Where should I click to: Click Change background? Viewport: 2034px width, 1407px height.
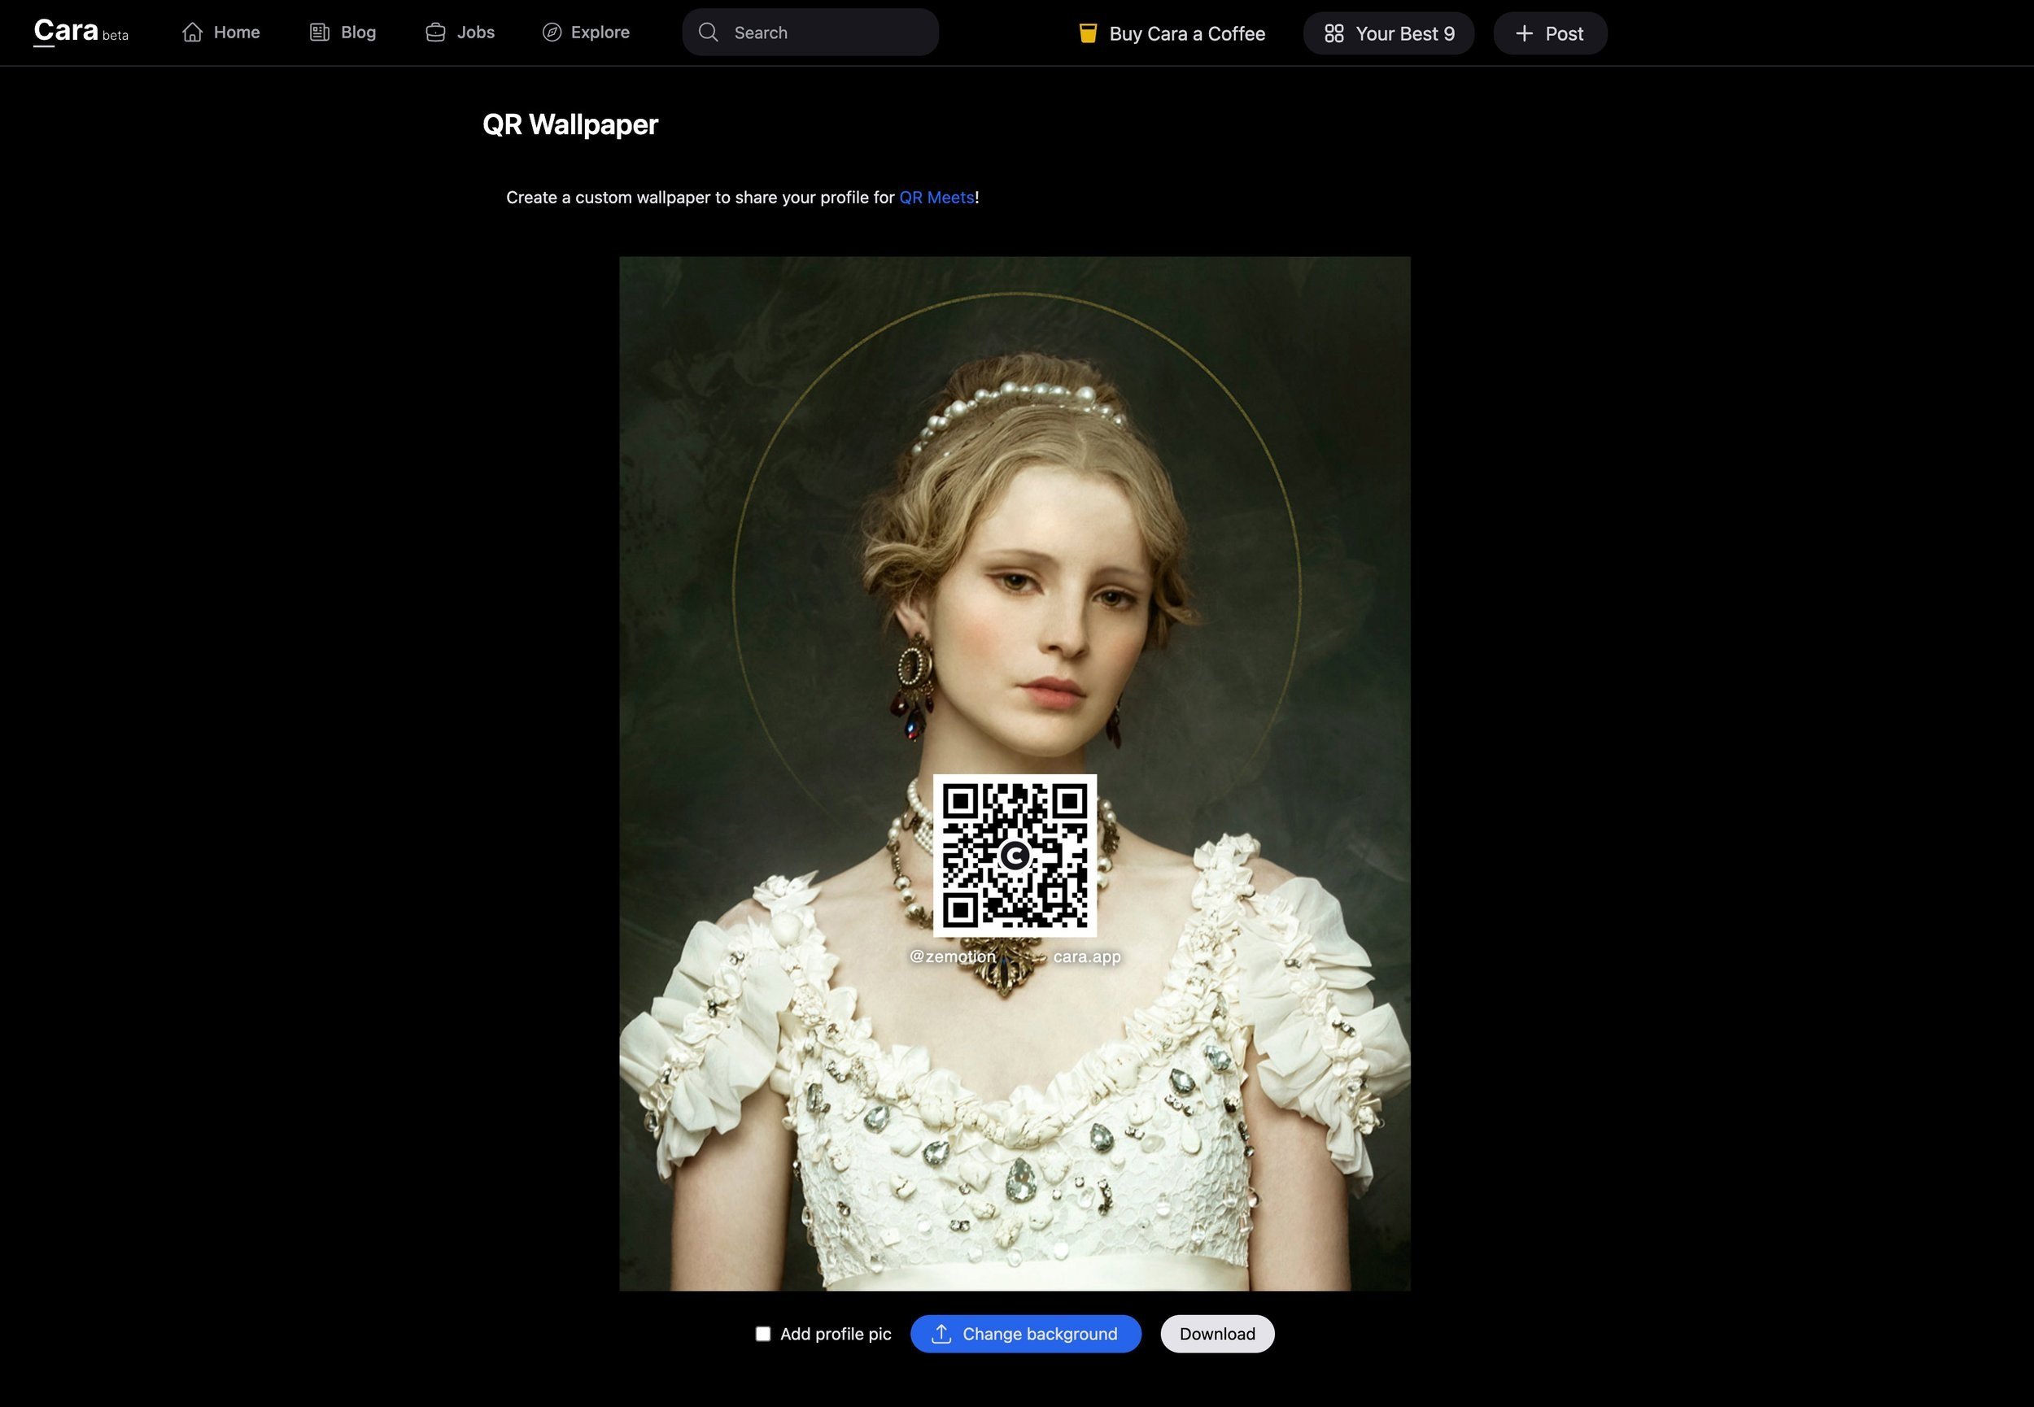click(x=1025, y=1334)
